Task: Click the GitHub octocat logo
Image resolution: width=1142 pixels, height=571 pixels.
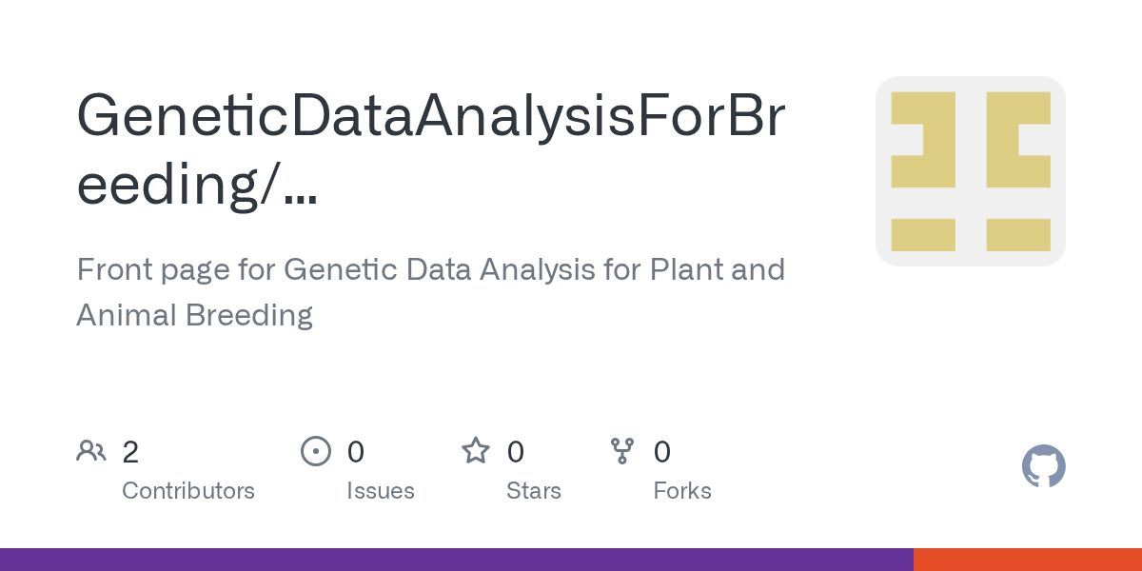Action: pyautogui.click(x=1044, y=467)
